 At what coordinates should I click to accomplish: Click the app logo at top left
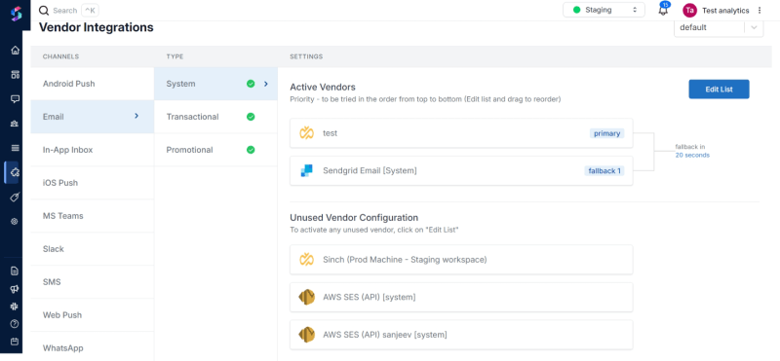pos(16,14)
